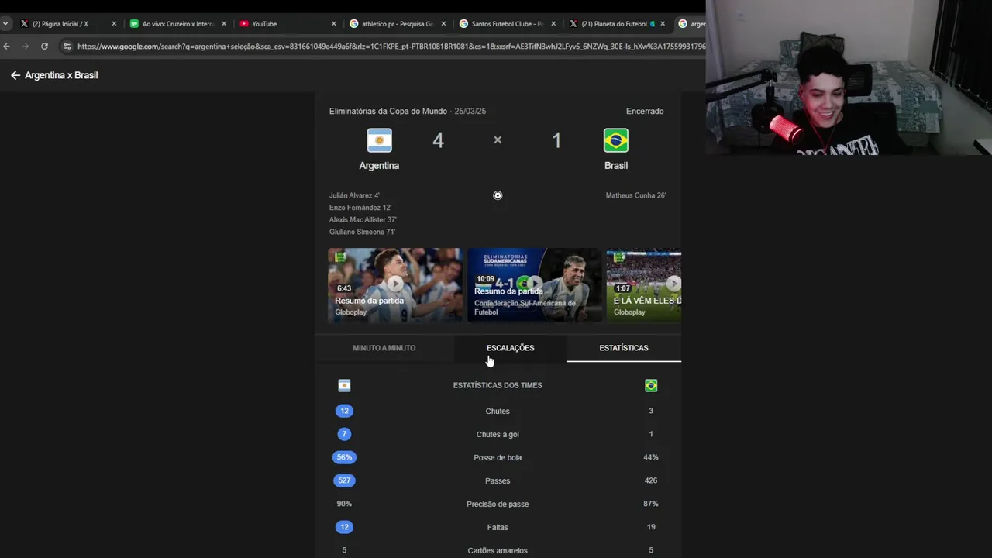Open the site information icon in address bar
This screenshot has width=992, height=558.
click(x=67, y=46)
